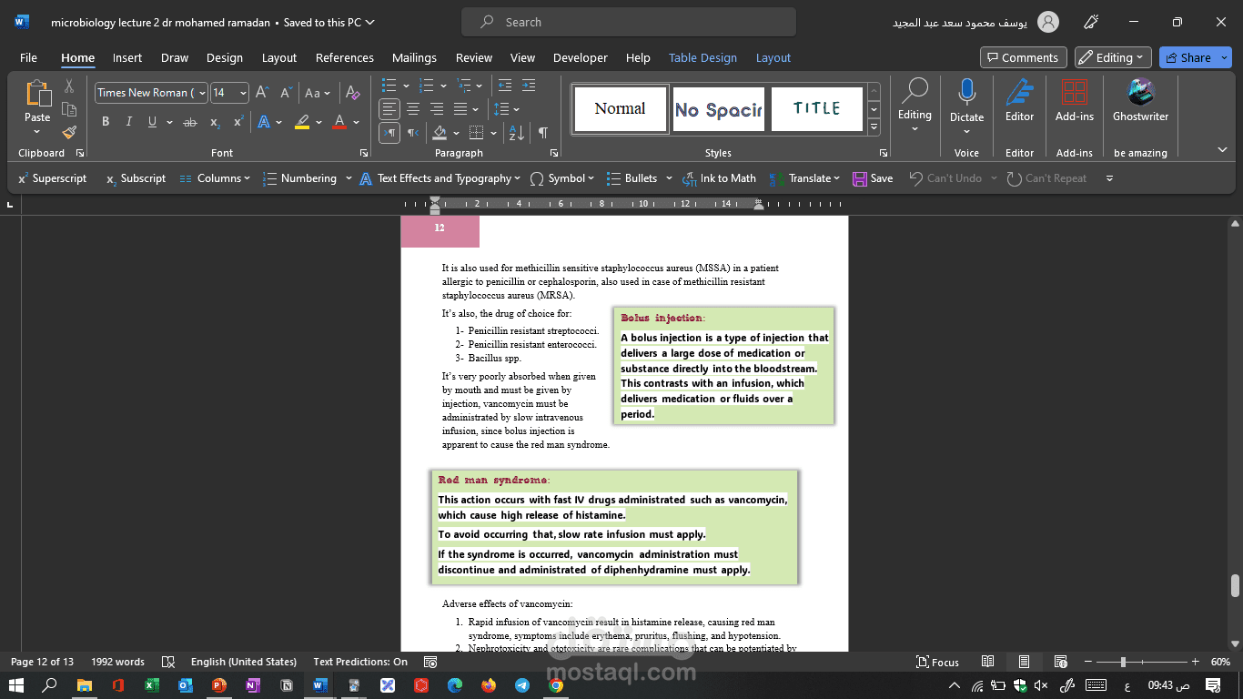
Task: Center align the paragraph text
Action: point(412,109)
